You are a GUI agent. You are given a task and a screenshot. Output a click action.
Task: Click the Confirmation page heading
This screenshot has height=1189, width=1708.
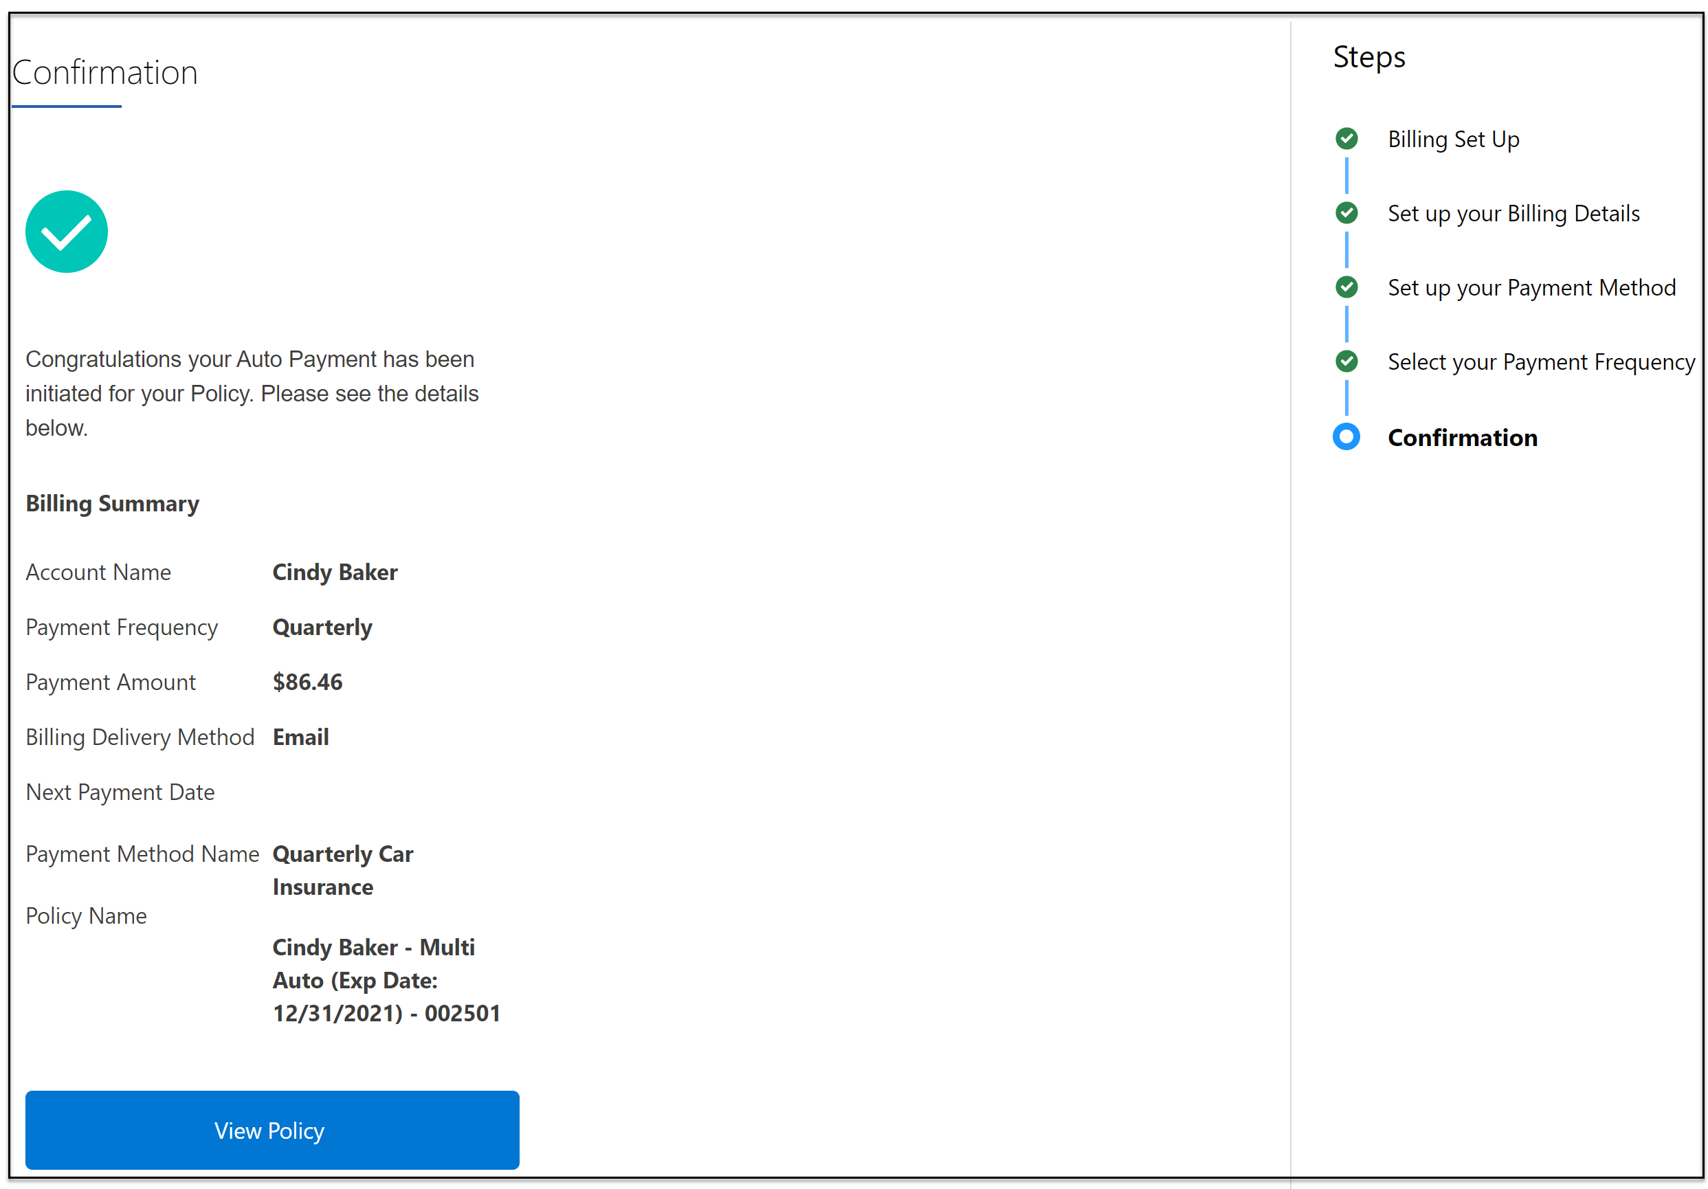(105, 73)
